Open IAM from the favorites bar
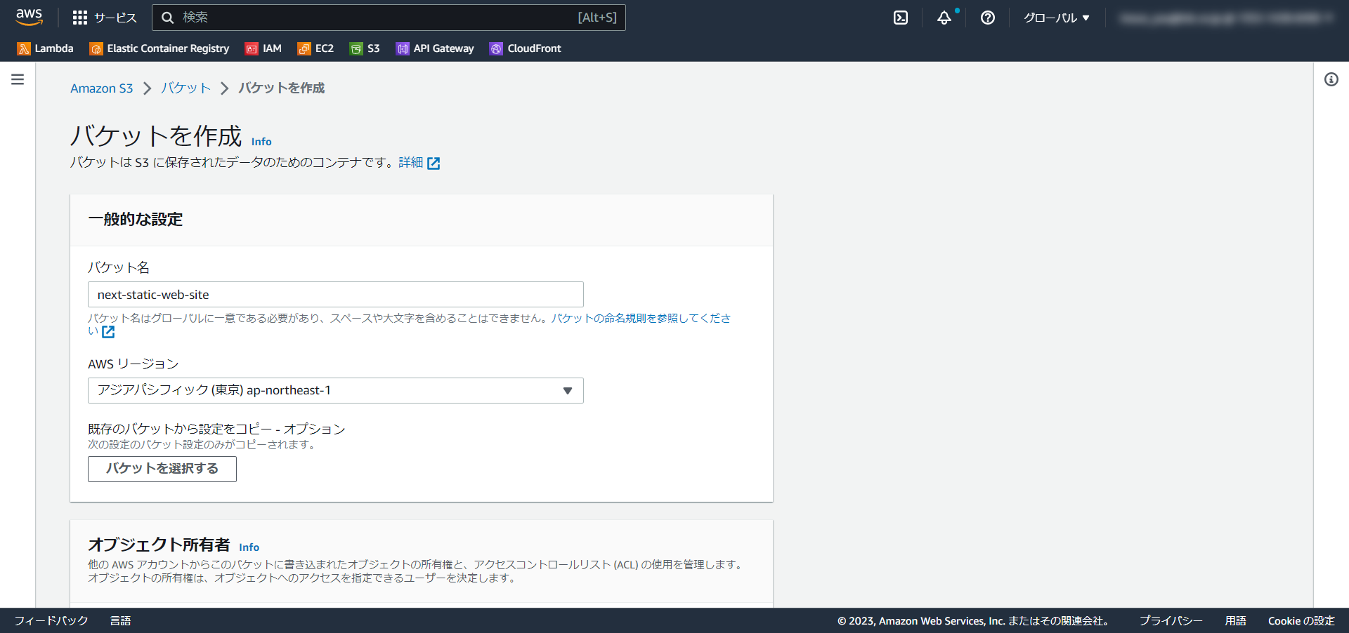This screenshot has height=633, width=1349. [263, 48]
